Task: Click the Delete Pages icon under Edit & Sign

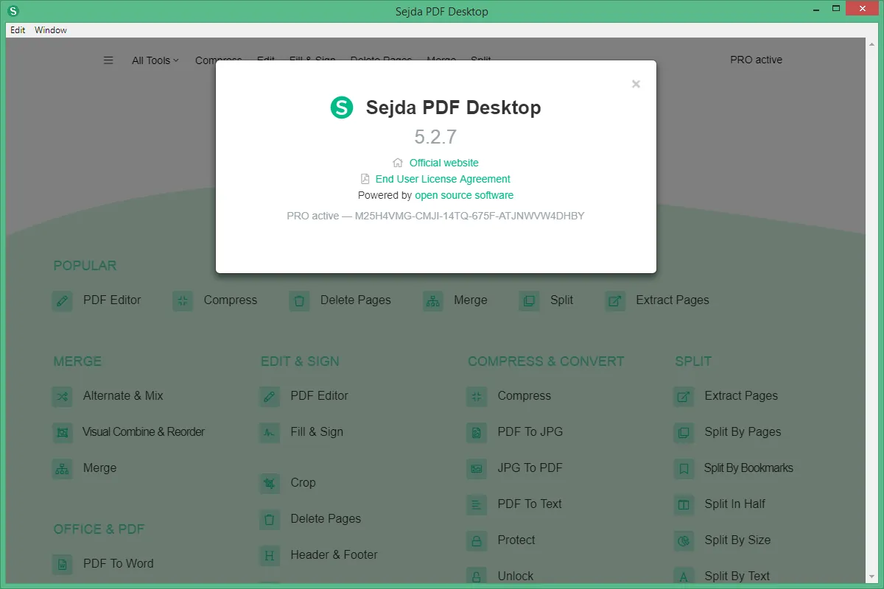Action: [x=270, y=519]
